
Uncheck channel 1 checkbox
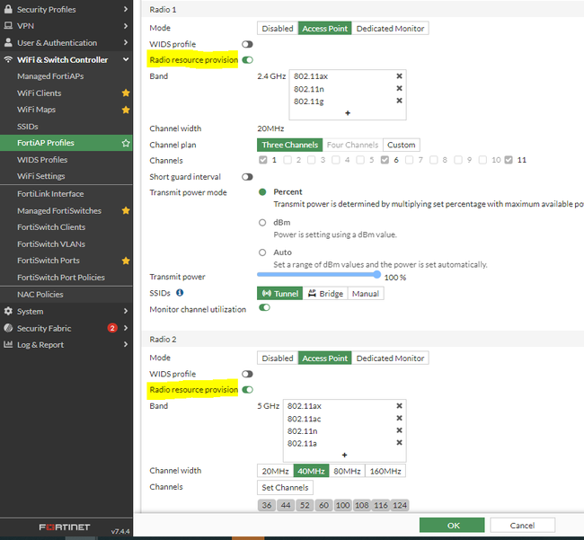pyautogui.click(x=263, y=160)
